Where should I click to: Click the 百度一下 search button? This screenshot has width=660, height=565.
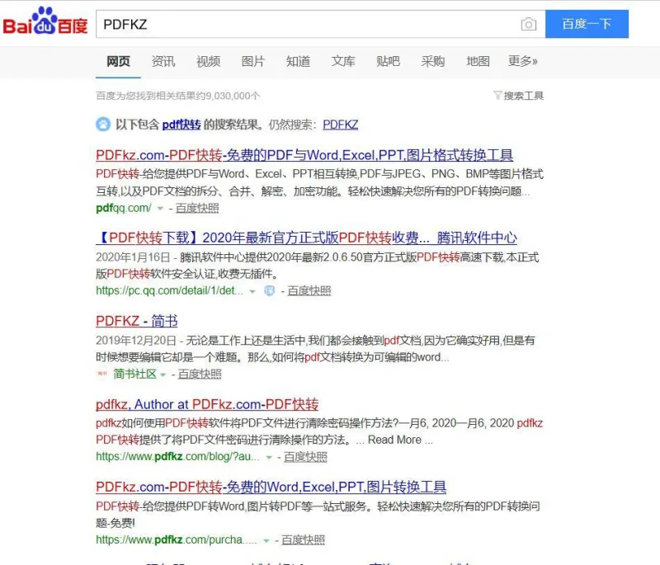587,24
